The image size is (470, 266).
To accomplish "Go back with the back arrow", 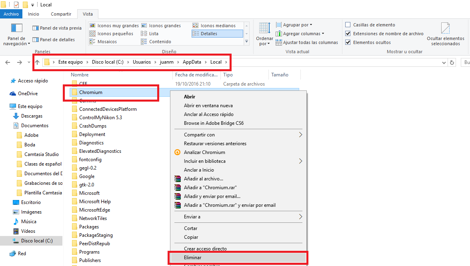I will pyautogui.click(x=8, y=62).
